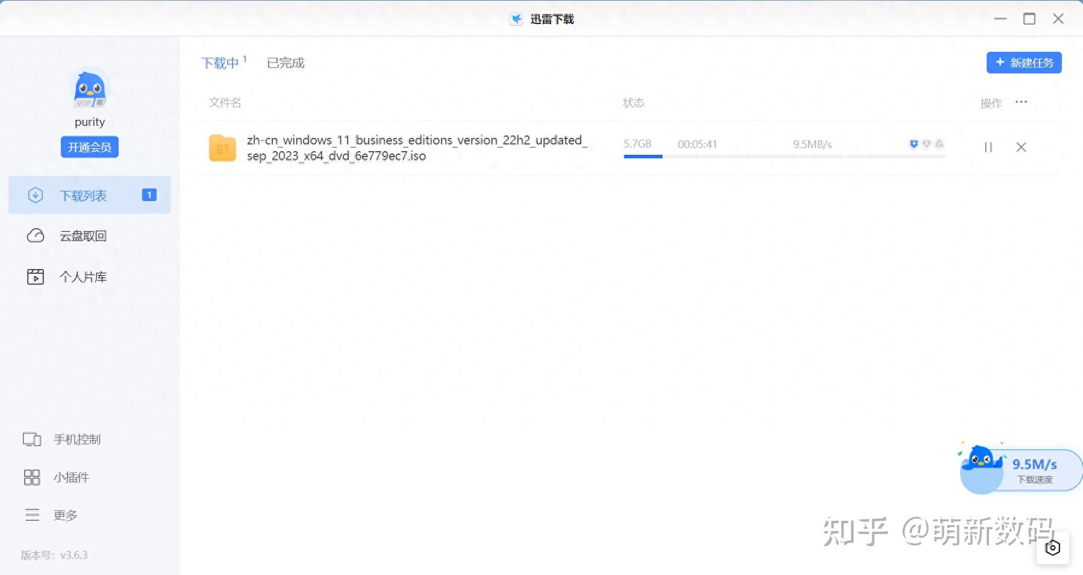
Task: Click the 新建任务 button
Action: pos(1024,62)
